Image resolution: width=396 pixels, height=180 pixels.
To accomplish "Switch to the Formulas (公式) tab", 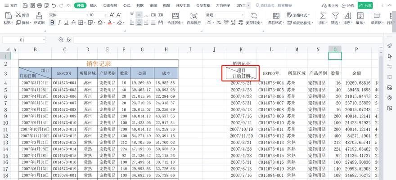I will click(x=127, y=5).
